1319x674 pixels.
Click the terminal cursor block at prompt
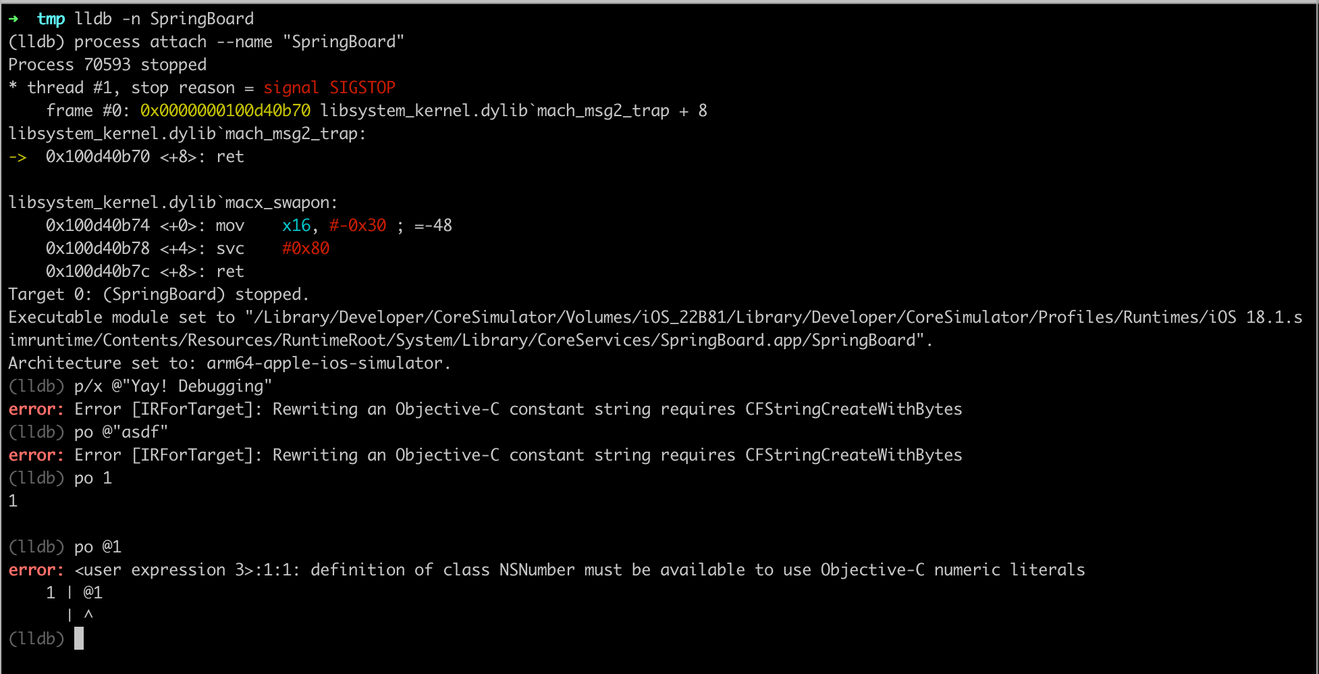pos(79,638)
